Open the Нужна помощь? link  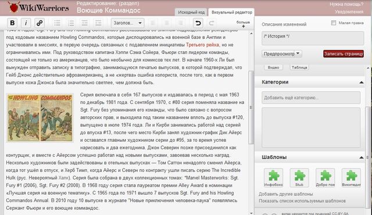coord(346,4)
